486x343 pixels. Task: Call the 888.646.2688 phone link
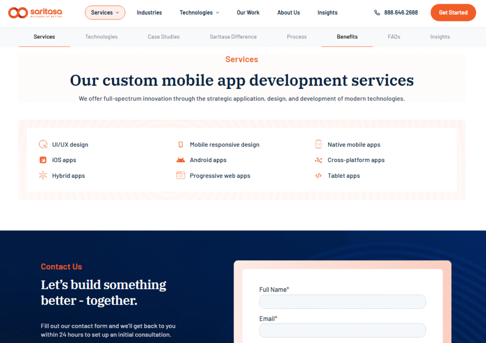coord(401,13)
